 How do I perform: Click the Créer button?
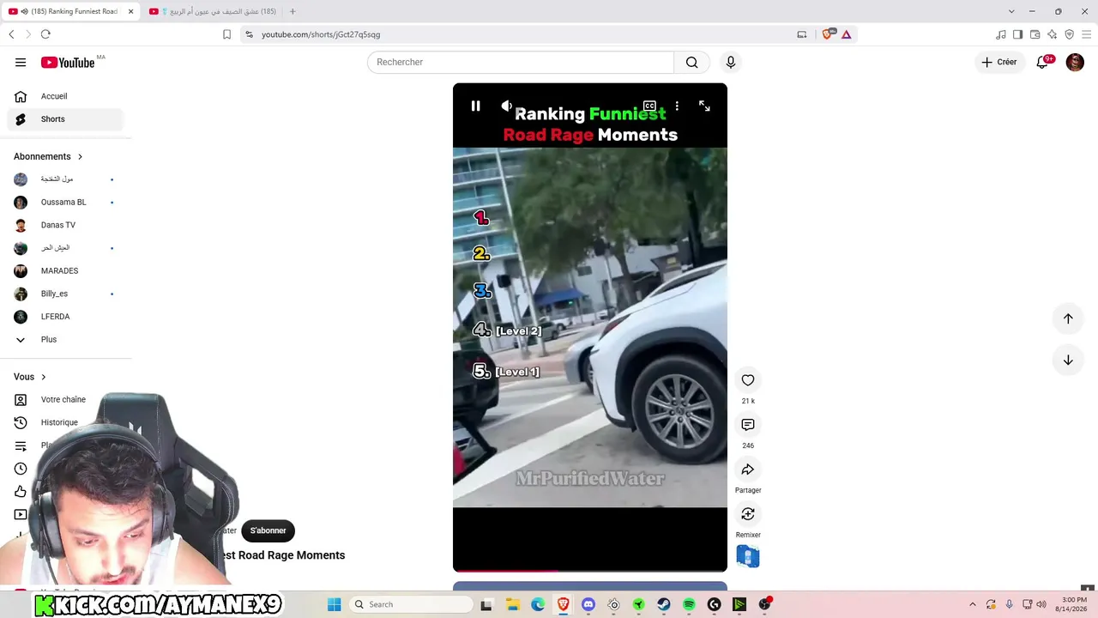click(999, 62)
